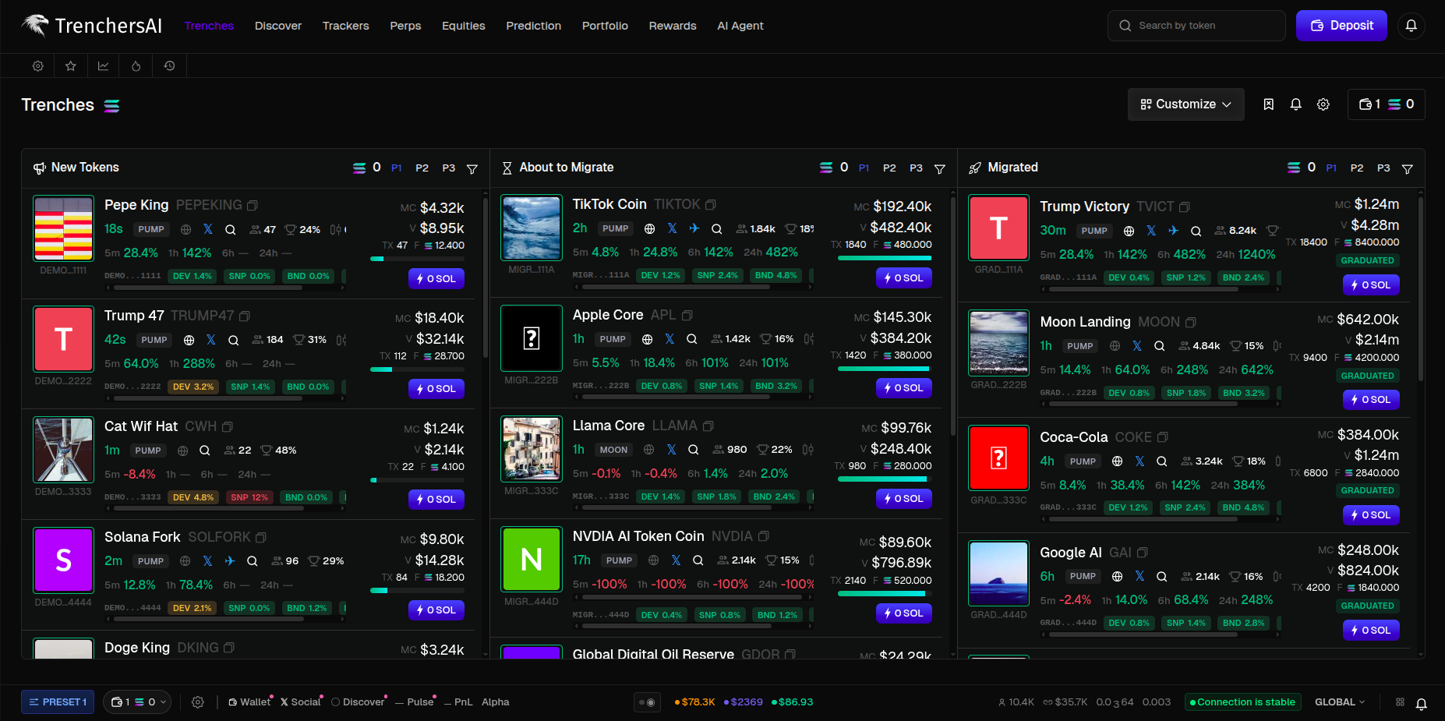Open Telegram link for Solana Fork token

click(x=230, y=561)
